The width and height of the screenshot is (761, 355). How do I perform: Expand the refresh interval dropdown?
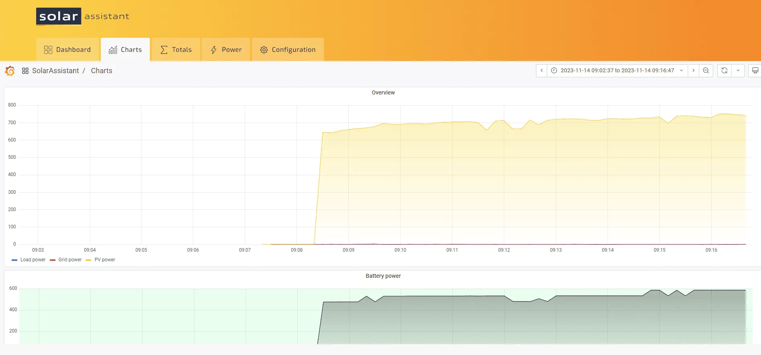point(738,70)
